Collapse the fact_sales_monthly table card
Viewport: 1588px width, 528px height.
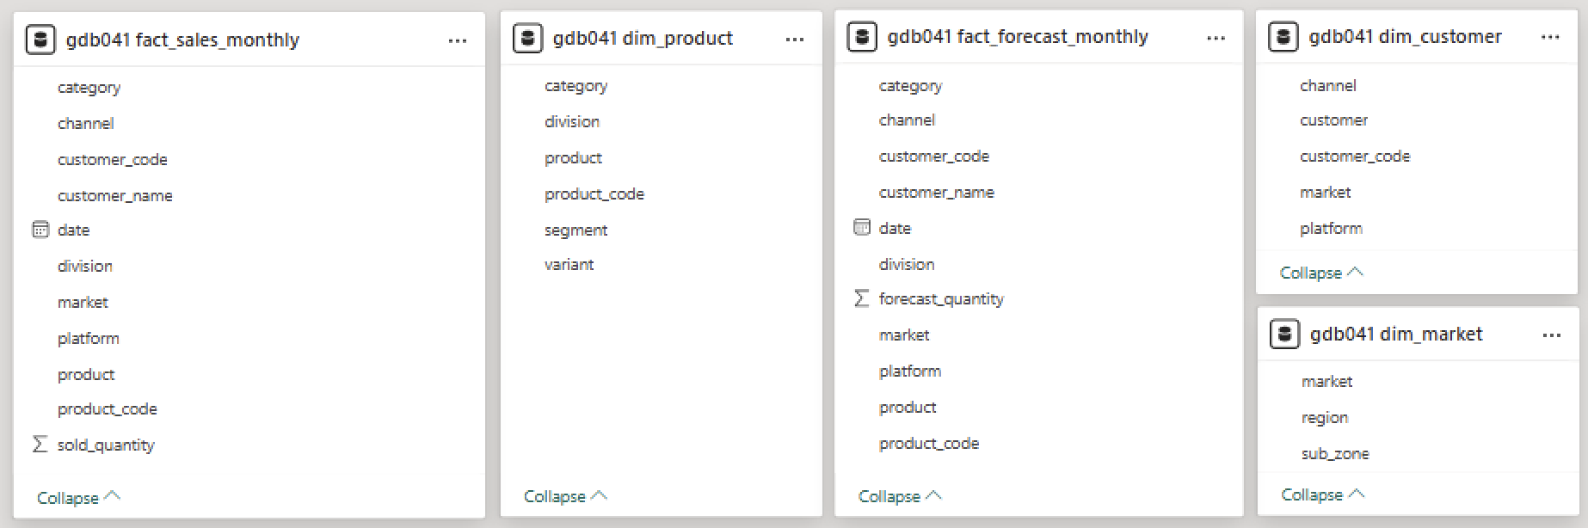tap(79, 498)
